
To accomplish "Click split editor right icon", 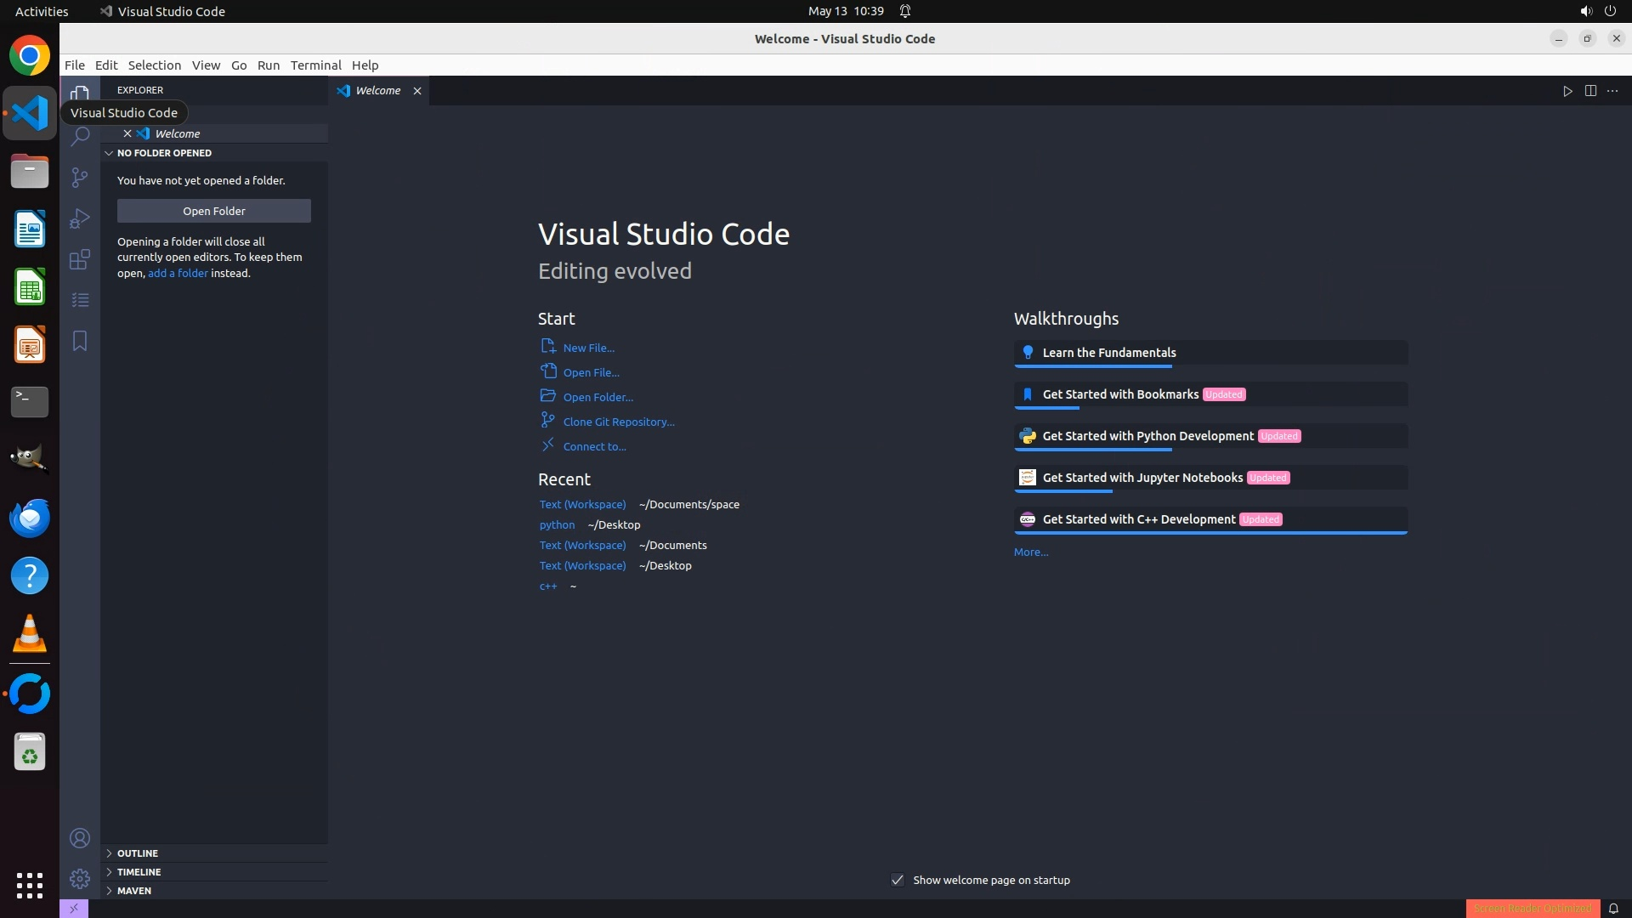I will 1590,91.
